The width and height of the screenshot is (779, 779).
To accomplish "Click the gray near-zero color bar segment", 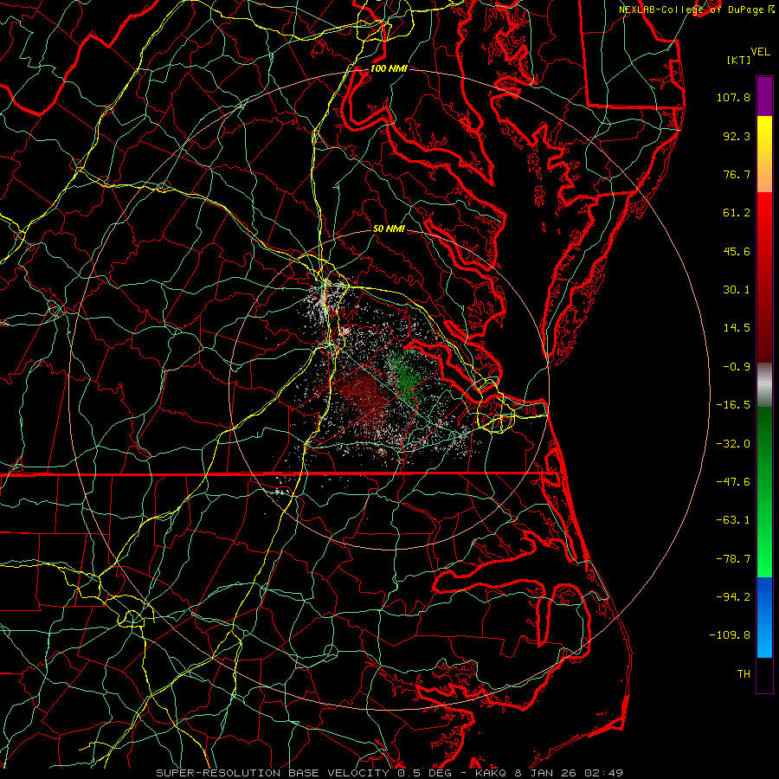I will pyautogui.click(x=764, y=384).
